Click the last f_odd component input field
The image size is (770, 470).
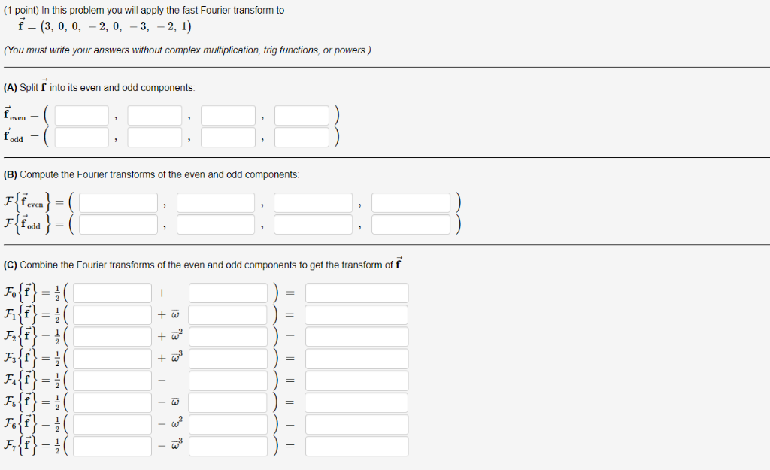click(x=301, y=136)
